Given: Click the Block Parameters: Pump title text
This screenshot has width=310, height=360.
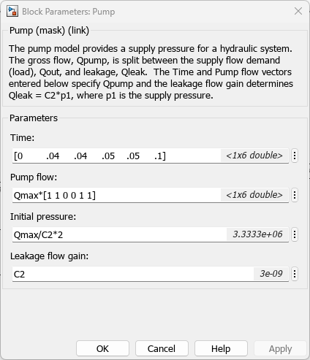Looking at the screenshot, I should pyautogui.click(x=69, y=12).
